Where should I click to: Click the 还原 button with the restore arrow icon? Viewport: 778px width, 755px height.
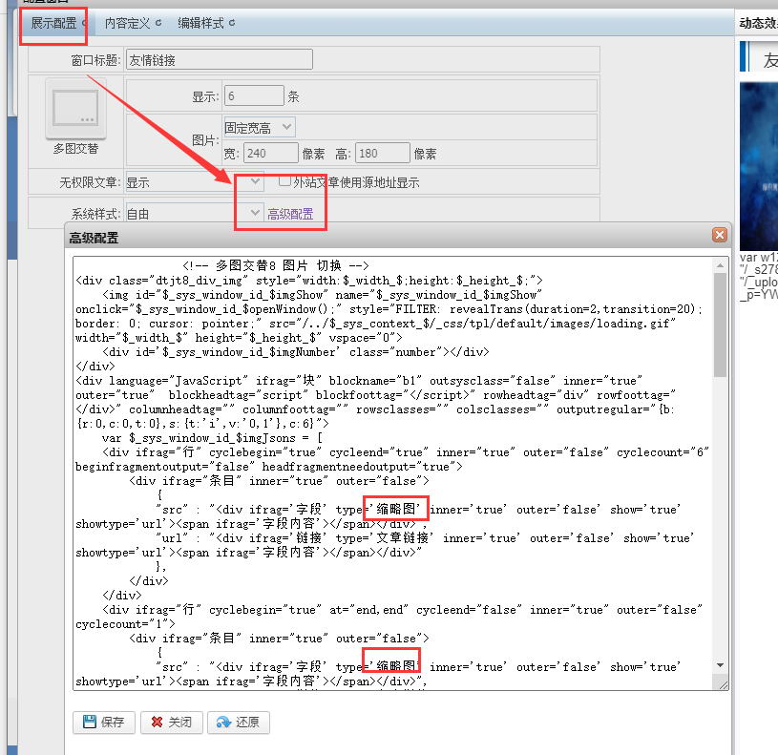pos(239,723)
